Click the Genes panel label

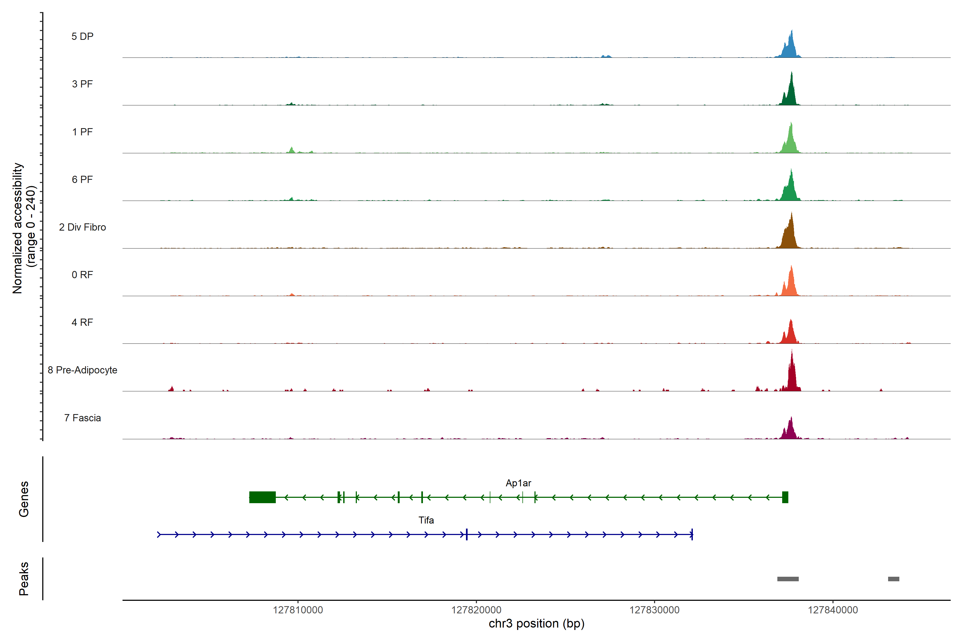(x=24, y=499)
